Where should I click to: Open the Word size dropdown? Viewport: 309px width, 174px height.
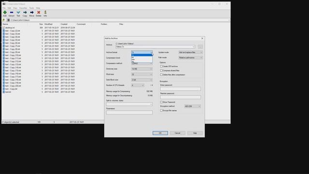[x=142, y=74]
